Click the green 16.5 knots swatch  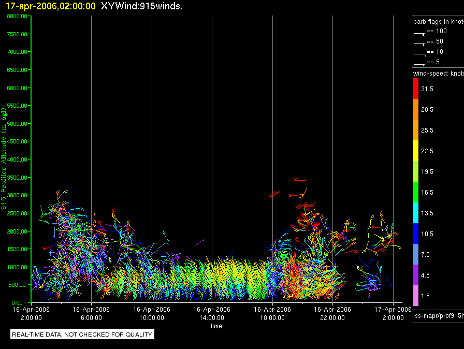416,192
